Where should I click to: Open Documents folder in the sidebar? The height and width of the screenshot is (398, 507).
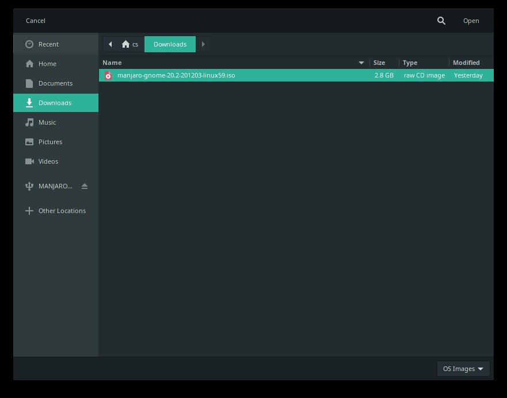56,83
